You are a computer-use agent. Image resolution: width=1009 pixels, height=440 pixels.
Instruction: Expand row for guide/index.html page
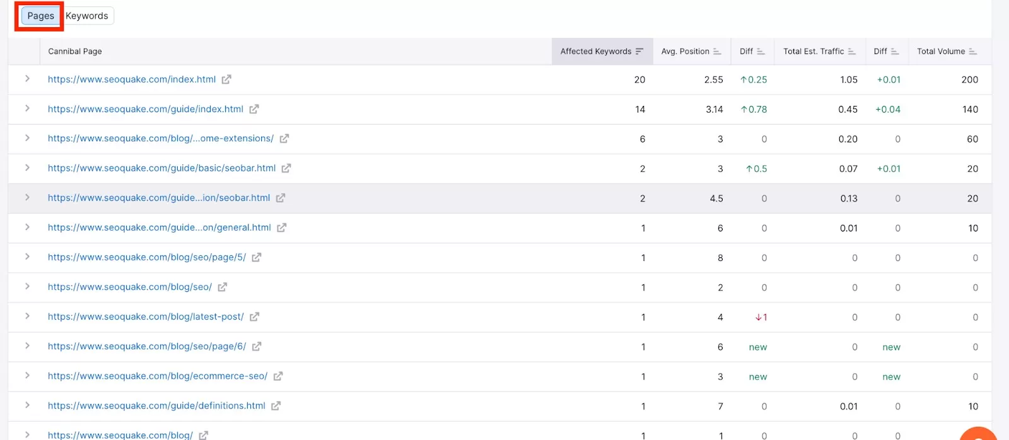(x=27, y=108)
